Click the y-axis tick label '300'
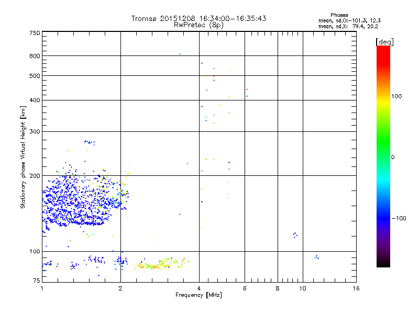 [x=35, y=132]
